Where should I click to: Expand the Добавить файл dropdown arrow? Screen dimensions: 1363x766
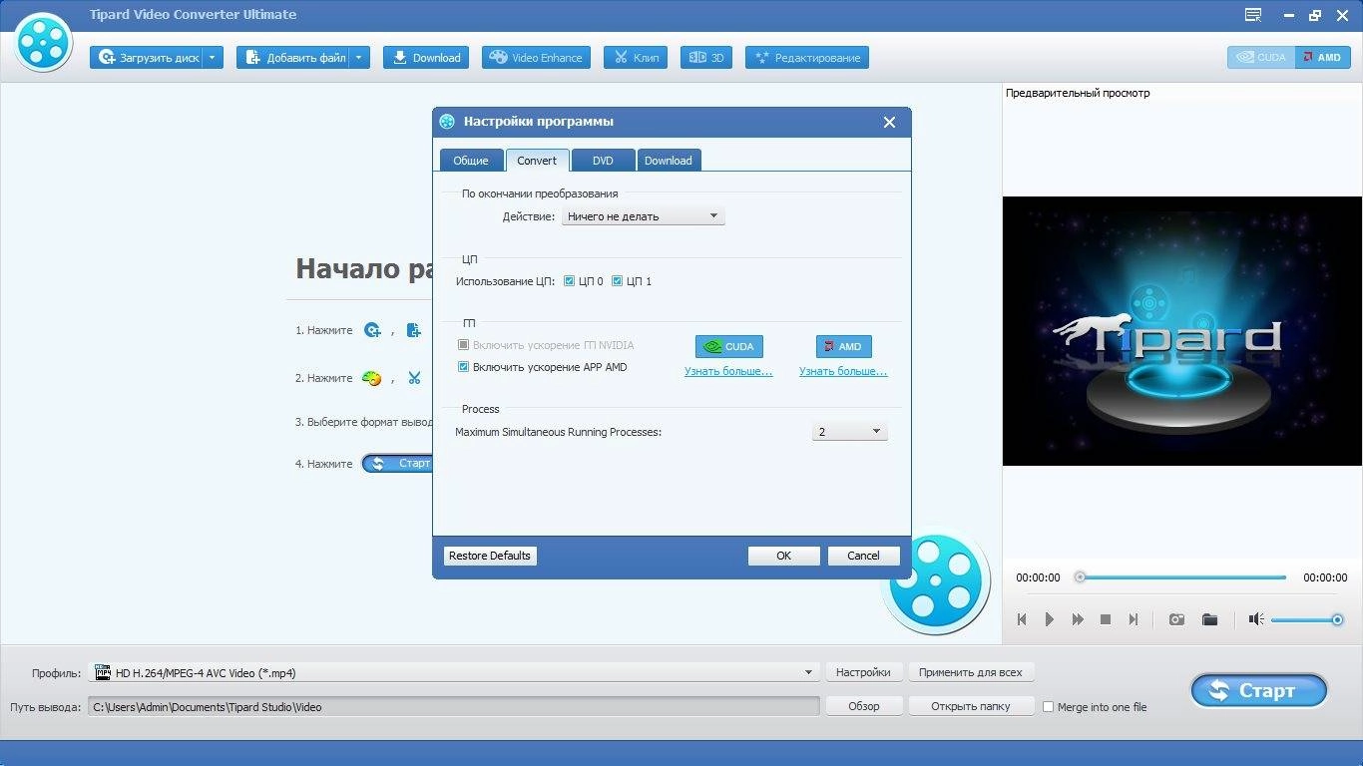360,58
